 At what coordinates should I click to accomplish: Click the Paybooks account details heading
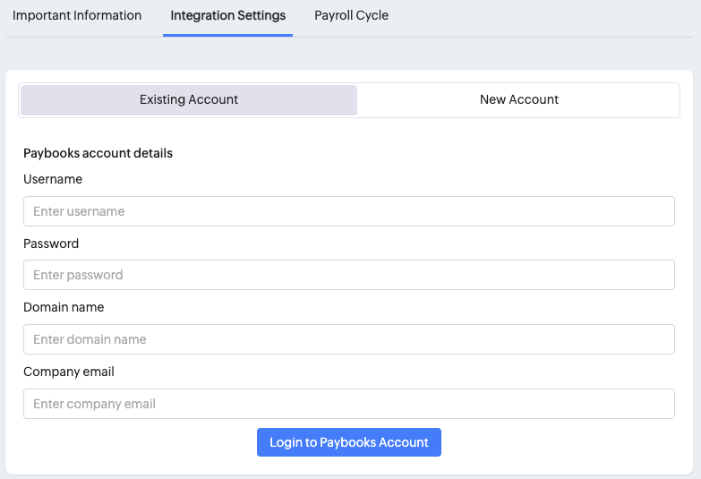click(98, 153)
